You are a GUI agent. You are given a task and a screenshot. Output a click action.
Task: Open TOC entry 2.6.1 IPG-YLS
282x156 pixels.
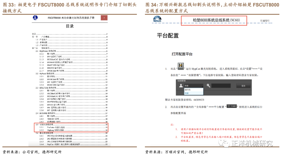(x=73, y=136)
